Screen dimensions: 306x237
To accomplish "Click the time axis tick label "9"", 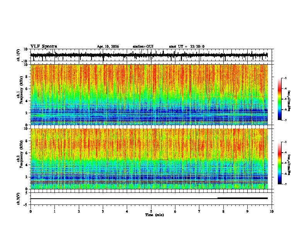I will tap(247, 211).
